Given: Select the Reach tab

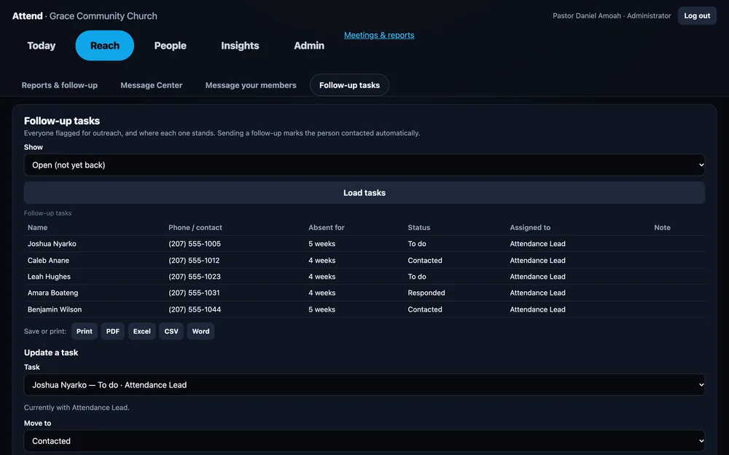Looking at the screenshot, I should click(x=104, y=45).
